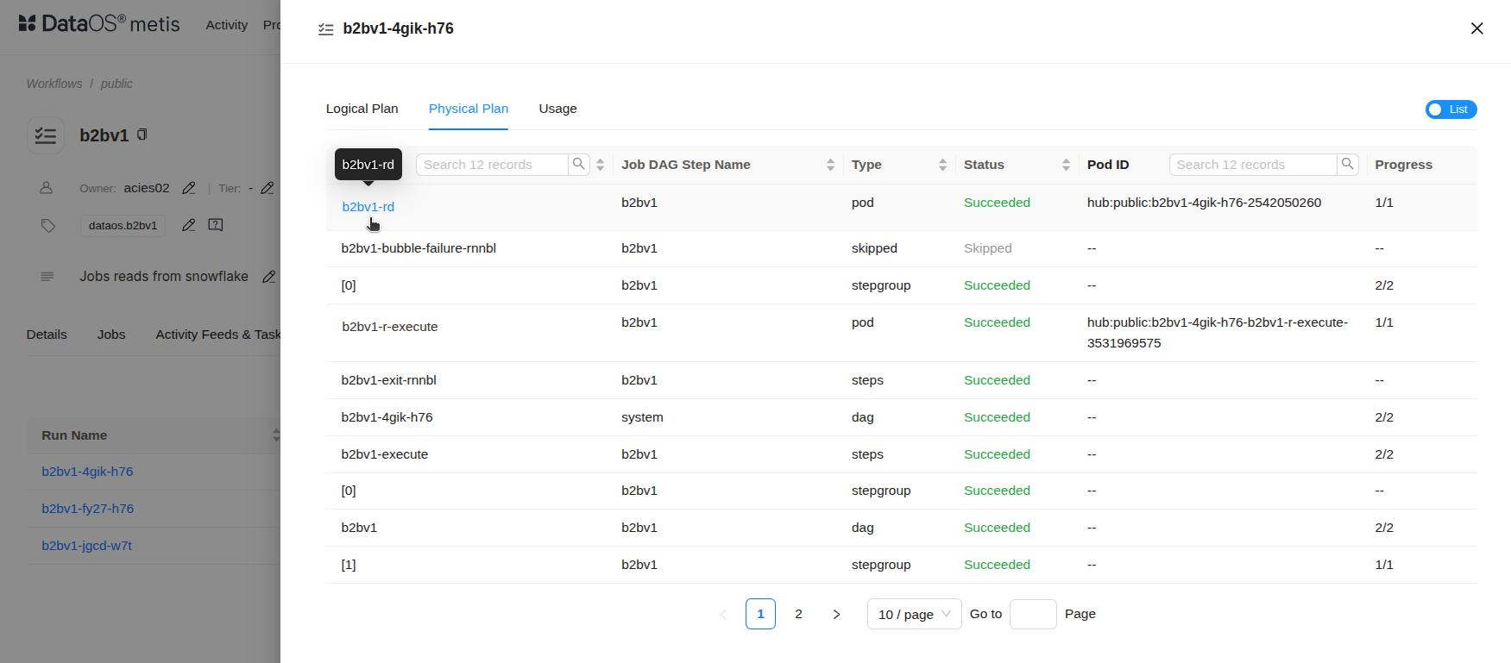Go to page 2 of the table

[798, 614]
